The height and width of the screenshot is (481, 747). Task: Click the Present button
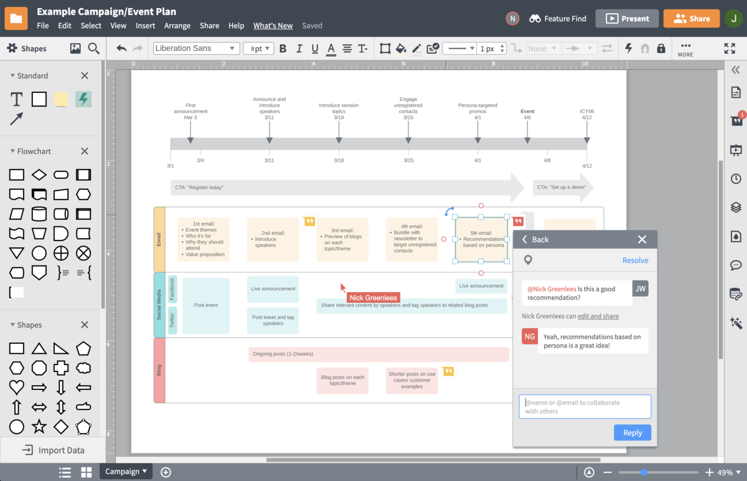point(627,18)
